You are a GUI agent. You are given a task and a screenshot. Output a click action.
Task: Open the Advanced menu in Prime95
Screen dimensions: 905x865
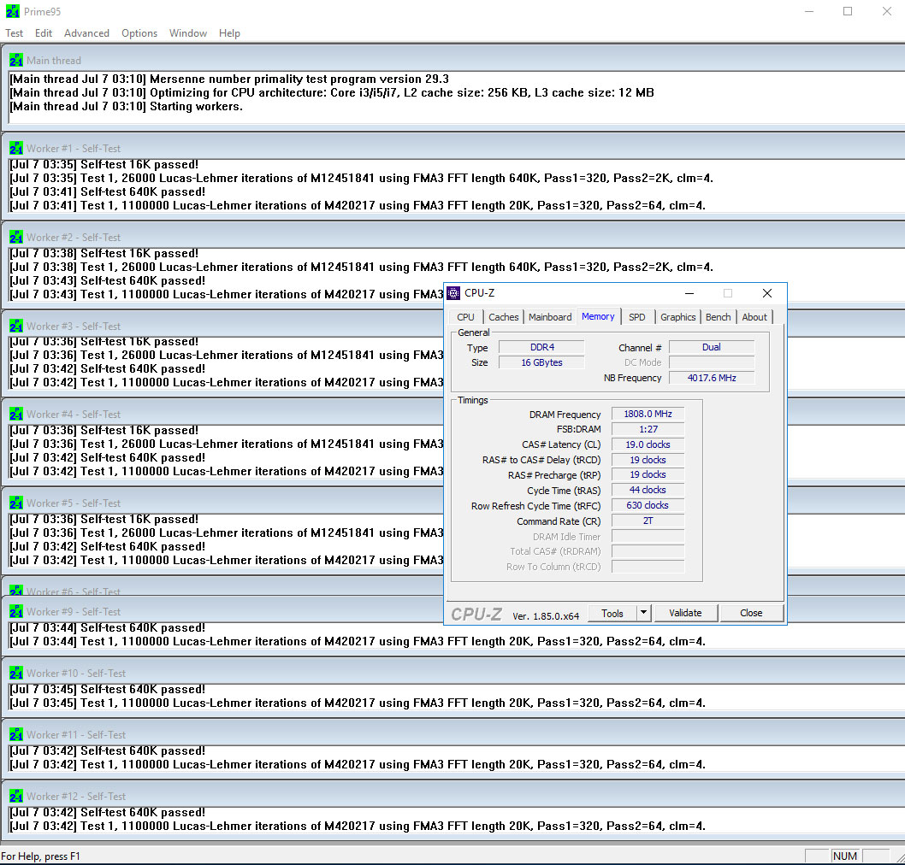[x=86, y=33]
